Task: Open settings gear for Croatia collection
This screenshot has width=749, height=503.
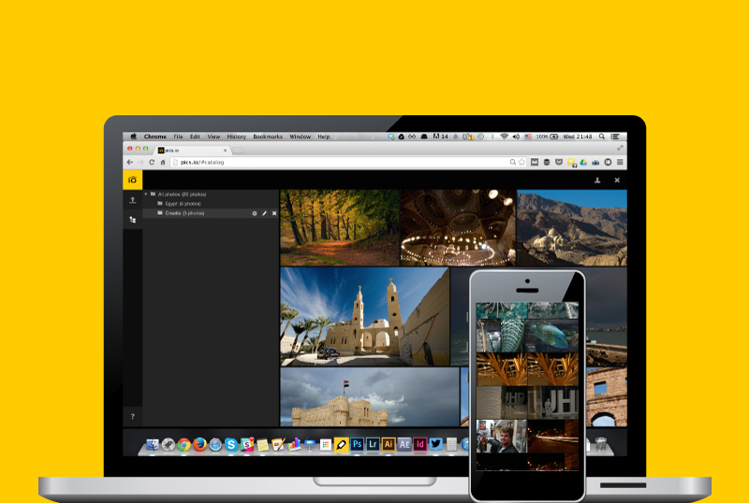Action: [x=254, y=213]
